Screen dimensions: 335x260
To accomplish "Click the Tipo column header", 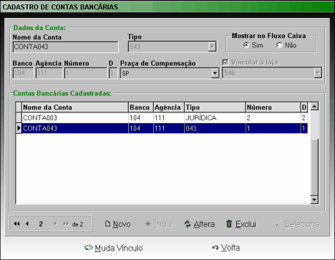I will pyautogui.click(x=215, y=107).
